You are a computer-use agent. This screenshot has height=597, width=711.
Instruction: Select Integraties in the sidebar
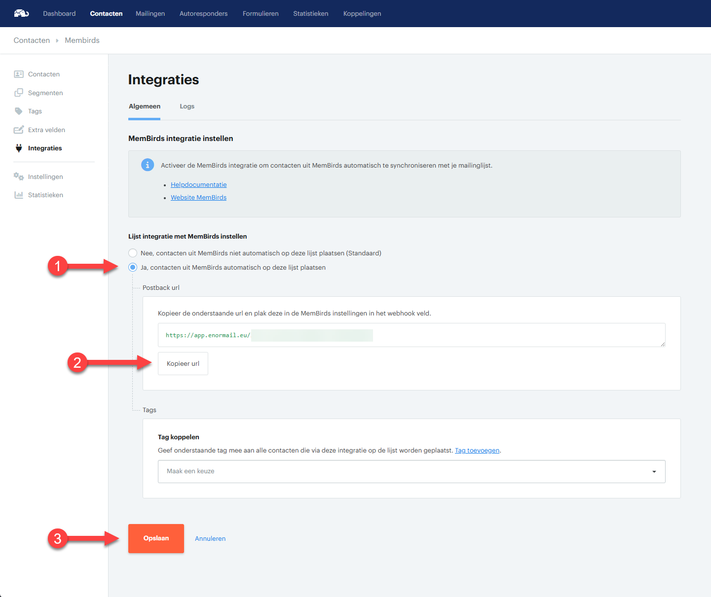pos(45,148)
